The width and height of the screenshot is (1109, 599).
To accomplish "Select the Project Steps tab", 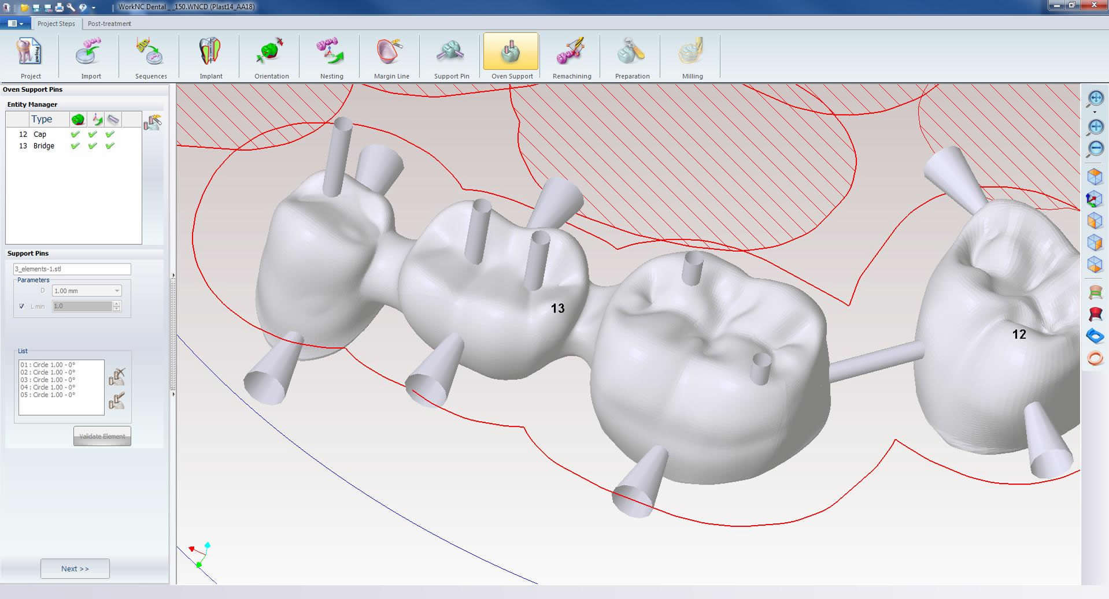I will coord(56,24).
